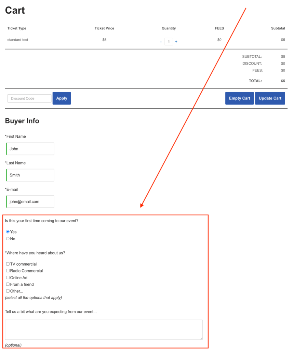The width and height of the screenshot is (293, 350).
Task: Click the FEES column header
Action: click(x=219, y=28)
